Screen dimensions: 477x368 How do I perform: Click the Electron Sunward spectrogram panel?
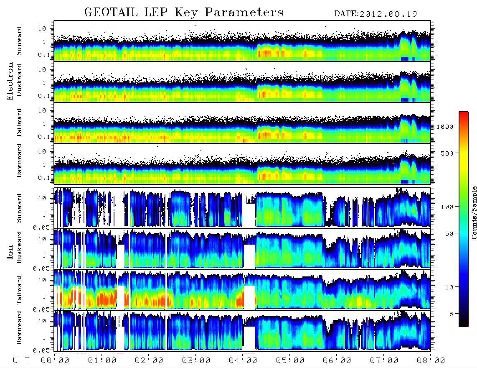pos(242,41)
